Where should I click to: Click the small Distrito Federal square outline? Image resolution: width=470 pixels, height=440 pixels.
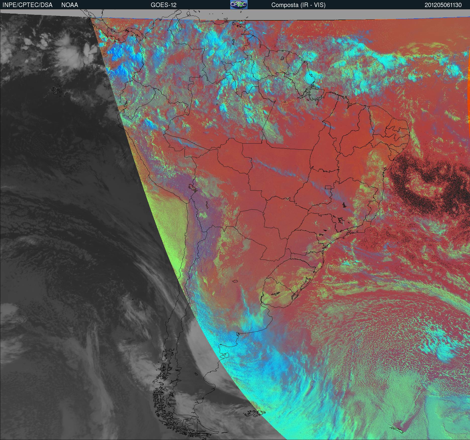(328, 187)
